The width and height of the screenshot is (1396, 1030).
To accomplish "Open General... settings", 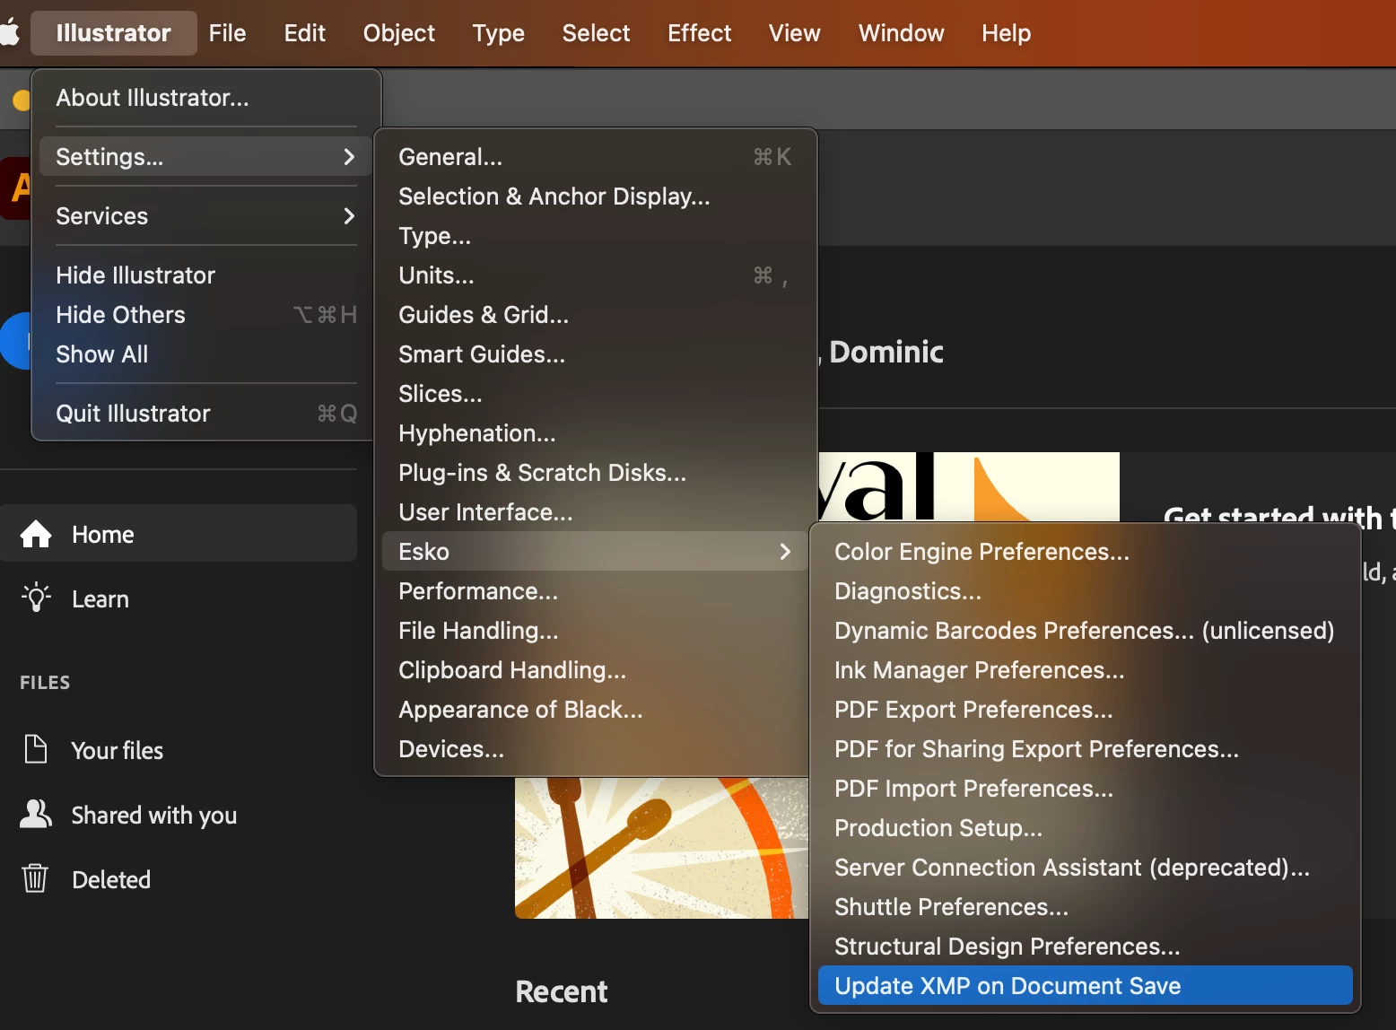I will [596, 157].
